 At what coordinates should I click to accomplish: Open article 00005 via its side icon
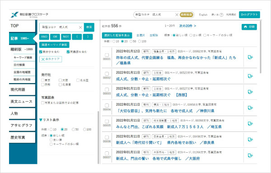pos(250,123)
